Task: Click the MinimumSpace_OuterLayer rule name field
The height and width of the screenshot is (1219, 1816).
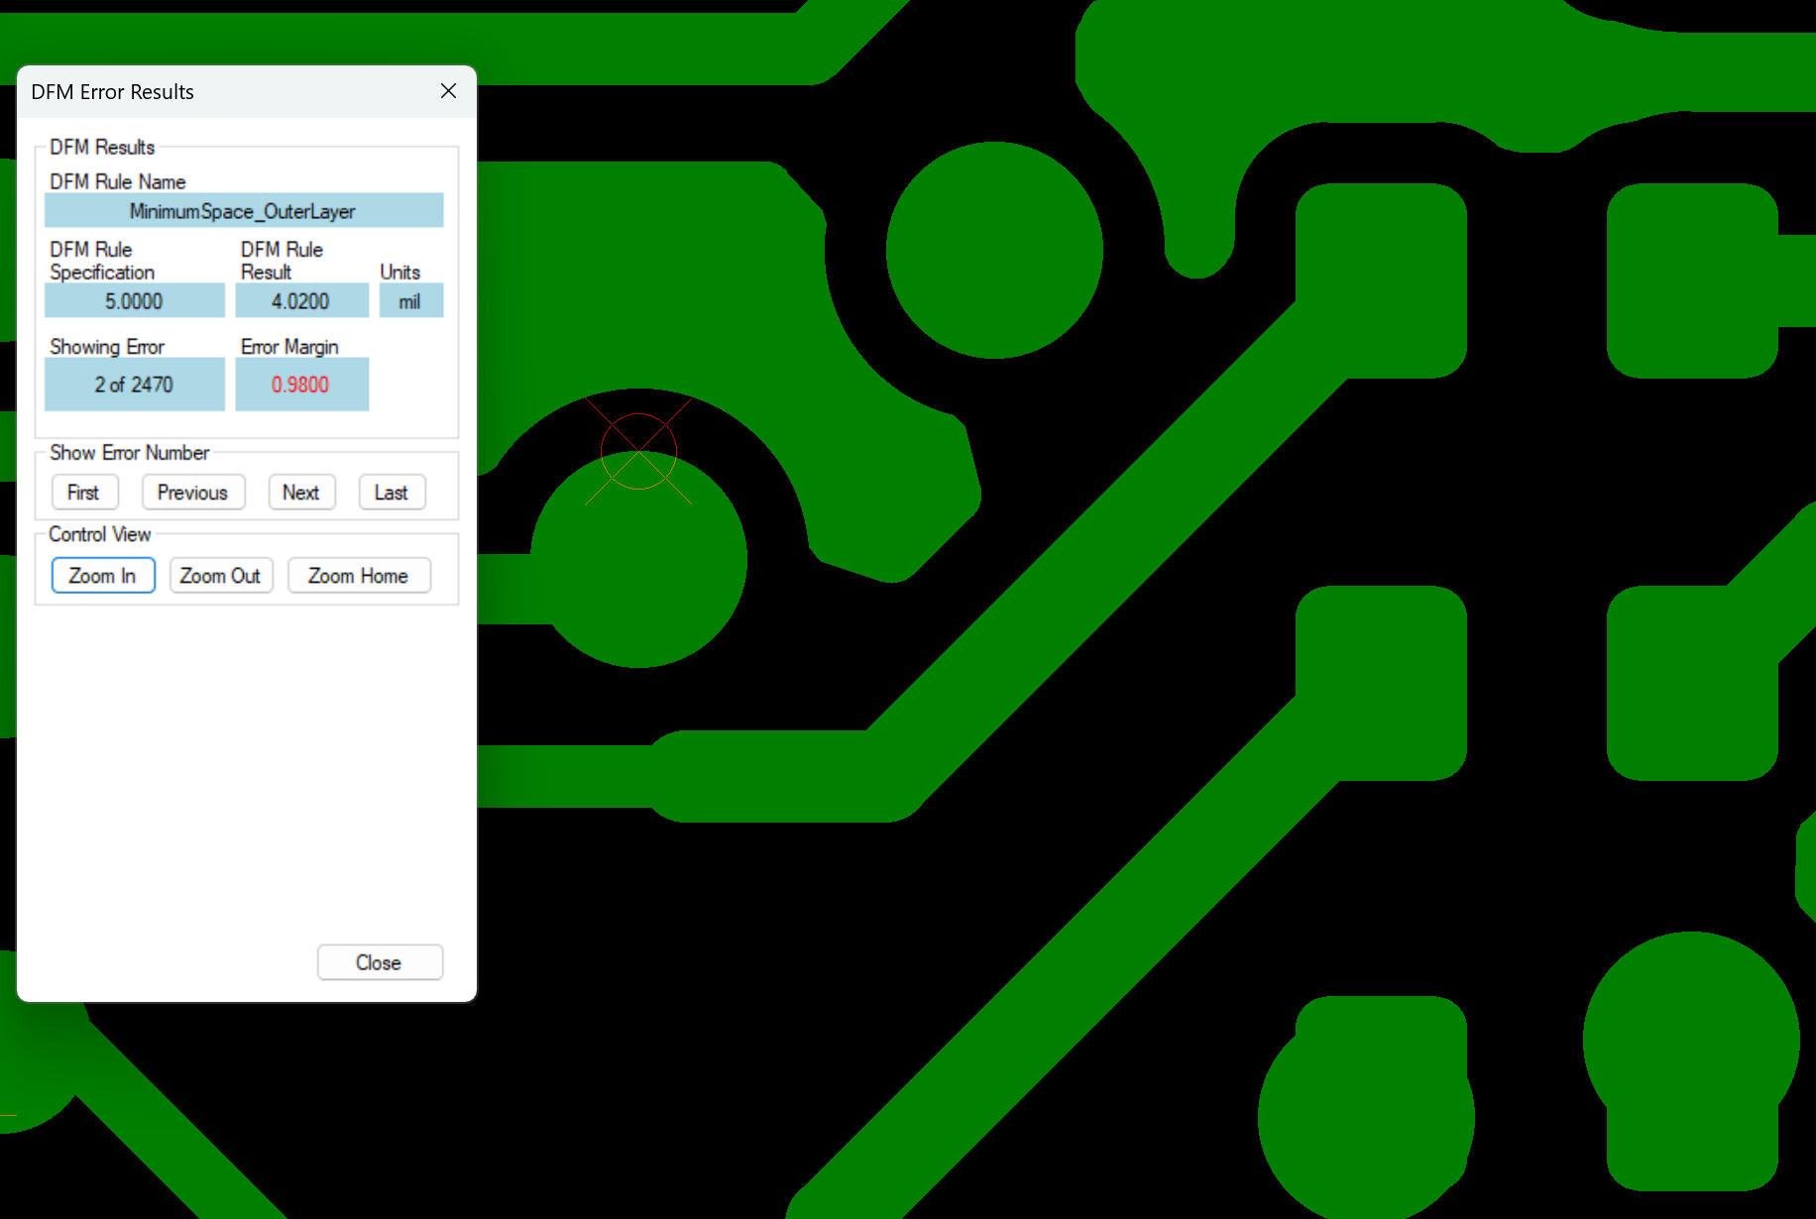Action: coord(243,211)
